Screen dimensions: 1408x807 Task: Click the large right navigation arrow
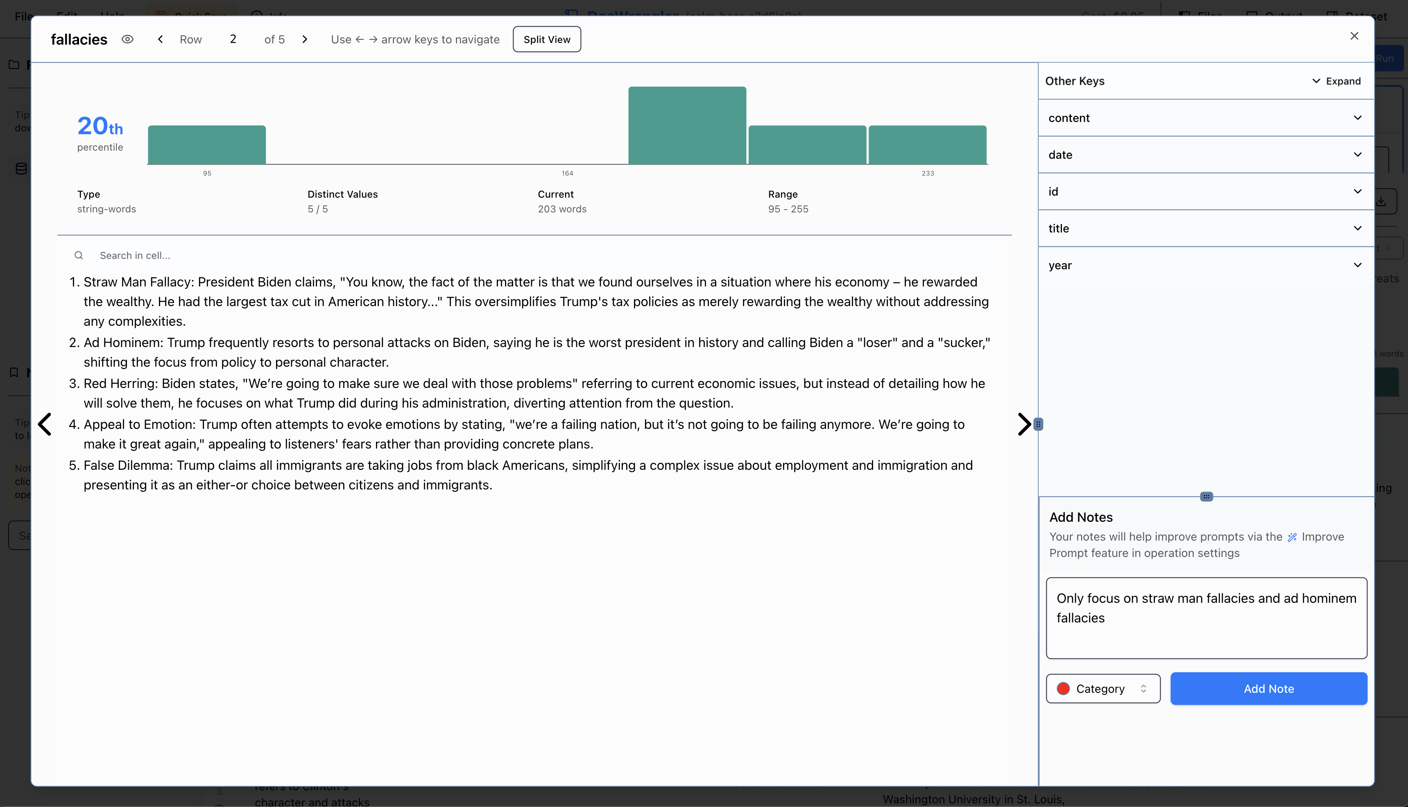pos(1024,424)
